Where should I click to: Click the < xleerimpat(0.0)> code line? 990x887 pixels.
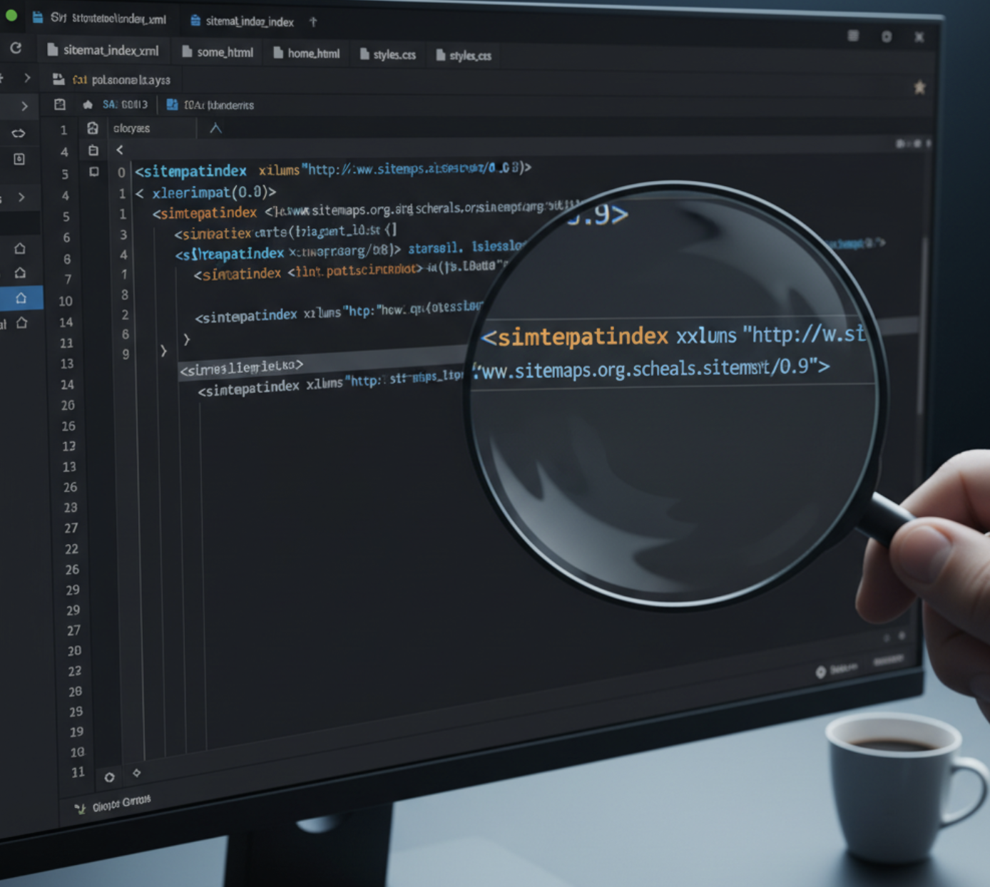coord(205,193)
